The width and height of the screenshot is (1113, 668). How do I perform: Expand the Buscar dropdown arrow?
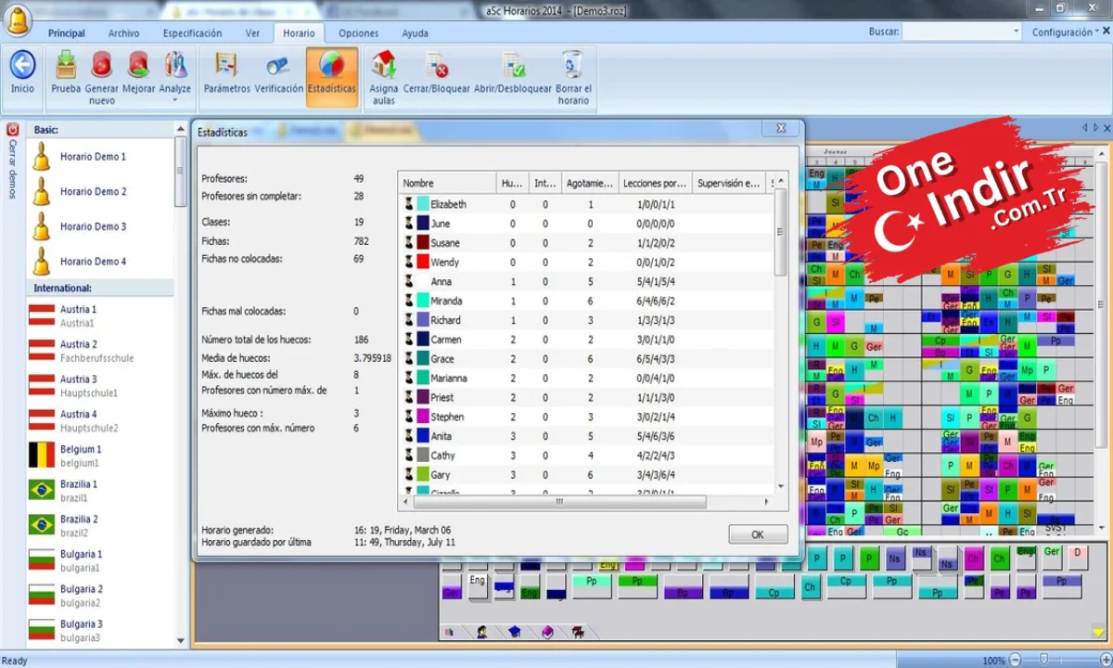point(1017,32)
